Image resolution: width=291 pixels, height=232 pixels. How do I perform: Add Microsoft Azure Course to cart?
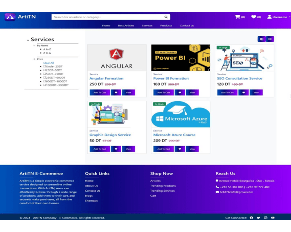(x=164, y=149)
